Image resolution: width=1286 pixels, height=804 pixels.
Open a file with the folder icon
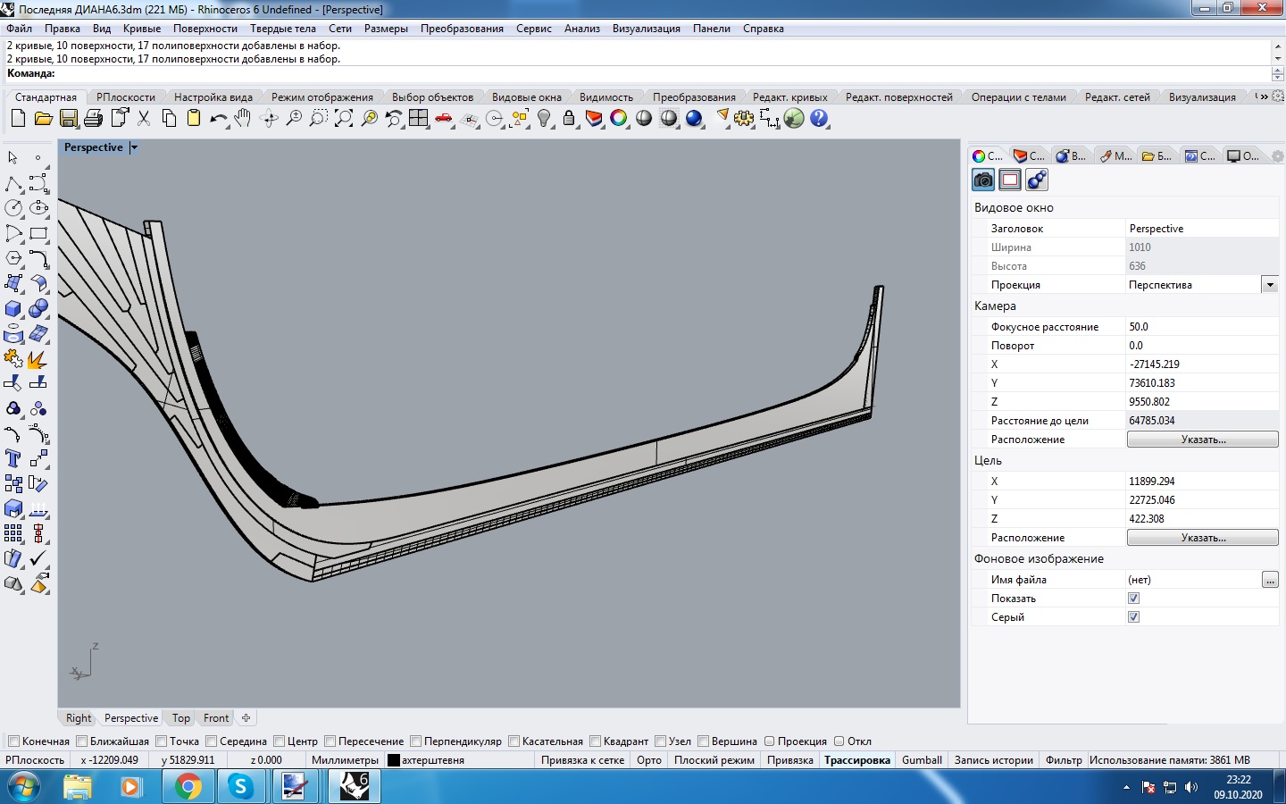[x=43, y=118]
